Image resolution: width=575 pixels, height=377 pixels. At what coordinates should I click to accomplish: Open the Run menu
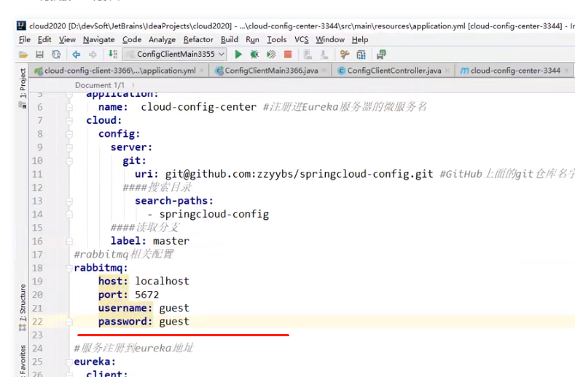[x=252, y=39]
